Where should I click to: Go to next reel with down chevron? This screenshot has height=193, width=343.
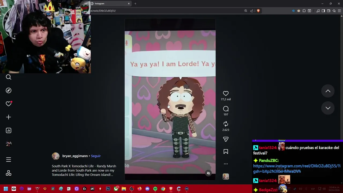point(328,108)
